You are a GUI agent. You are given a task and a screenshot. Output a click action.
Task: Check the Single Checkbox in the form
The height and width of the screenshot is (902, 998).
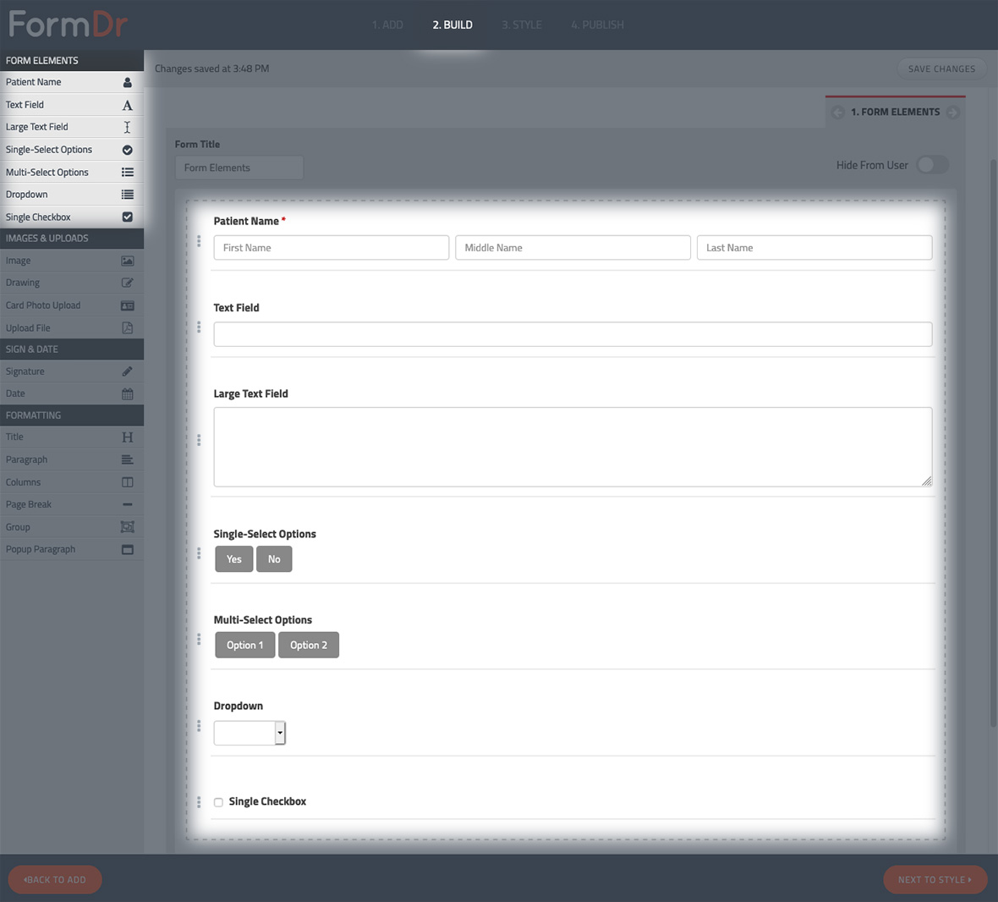[x=218, y=802]
